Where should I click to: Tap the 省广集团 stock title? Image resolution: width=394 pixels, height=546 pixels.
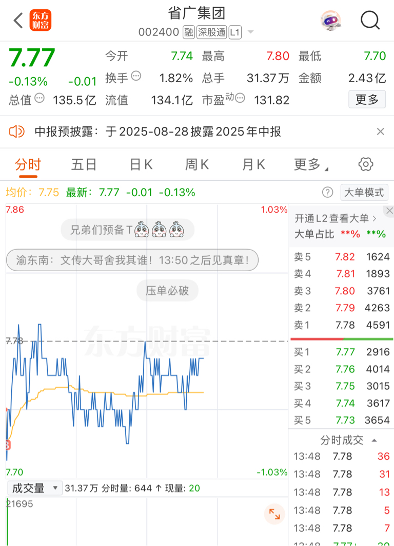point(197,13)
